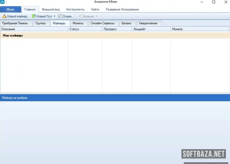
Task: Go to the Онлайн-Сервисы tab
Action: 103,23
